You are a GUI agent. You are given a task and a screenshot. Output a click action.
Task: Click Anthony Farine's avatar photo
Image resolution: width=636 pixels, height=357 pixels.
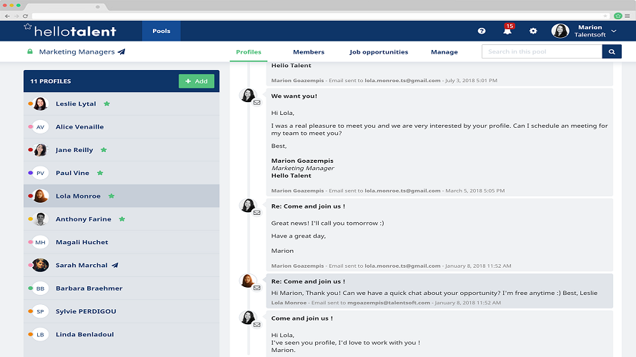coord(40,219)
